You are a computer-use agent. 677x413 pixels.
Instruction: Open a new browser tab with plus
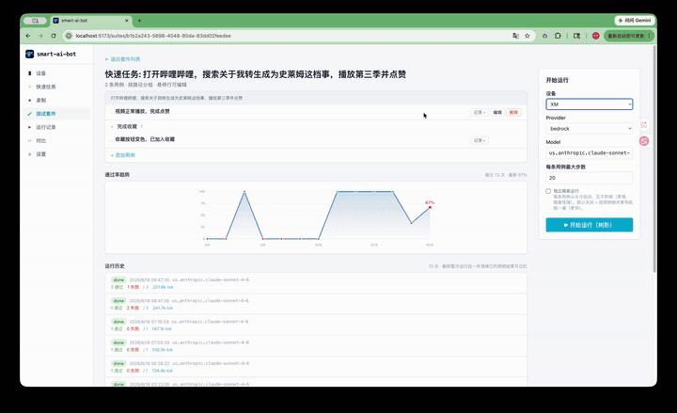coord(139,21)
